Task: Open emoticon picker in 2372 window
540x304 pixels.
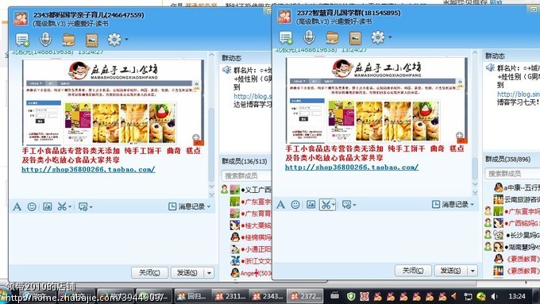Action: click(295, 205)
